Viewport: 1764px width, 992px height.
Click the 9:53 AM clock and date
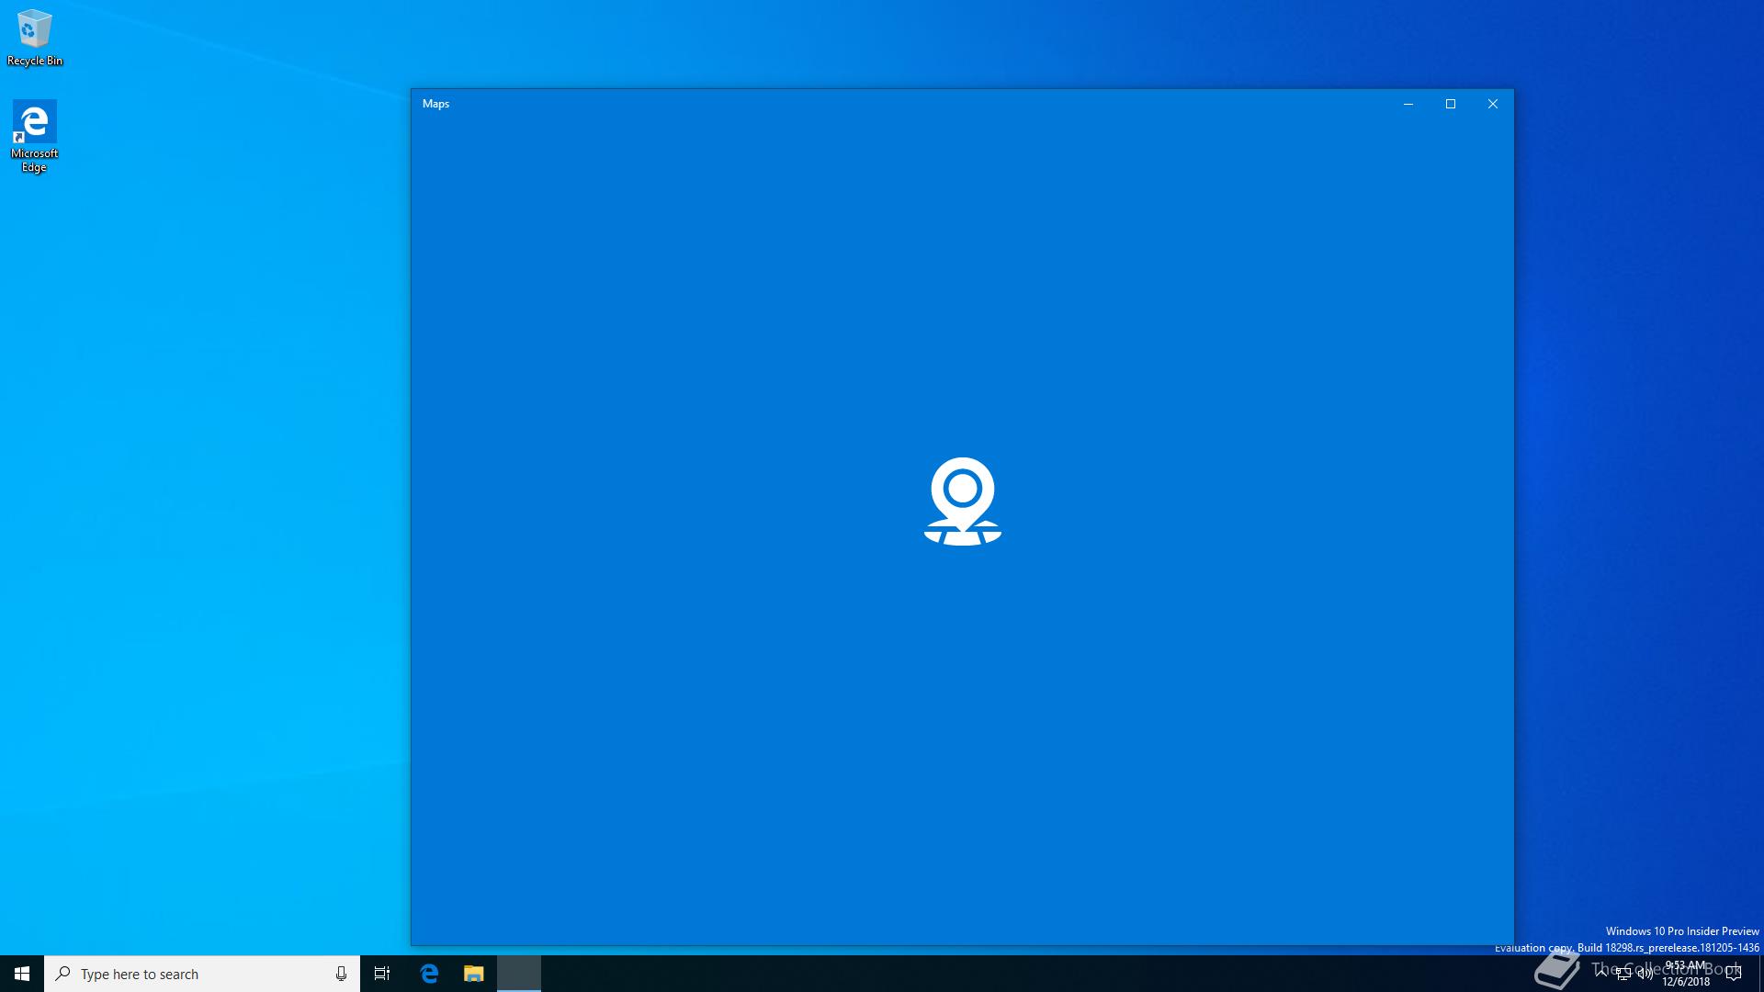1686,974
